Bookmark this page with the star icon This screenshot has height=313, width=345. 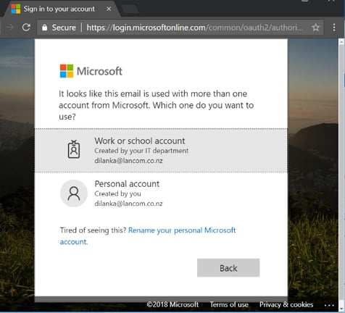pyautogui.click(x=315, y=28)
